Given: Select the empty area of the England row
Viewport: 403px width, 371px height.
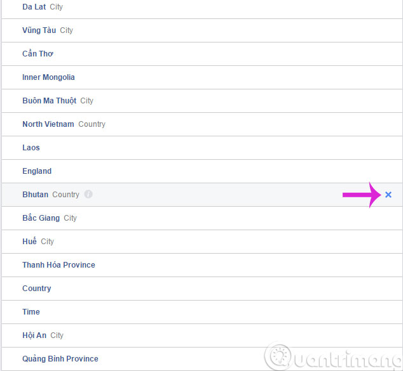Looking at the screenshot, I should [226, 171].
